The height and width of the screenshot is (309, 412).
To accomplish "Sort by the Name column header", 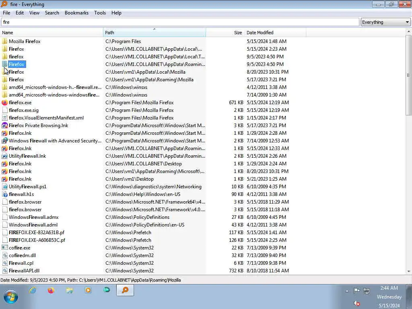I will [x=52, y=33].
